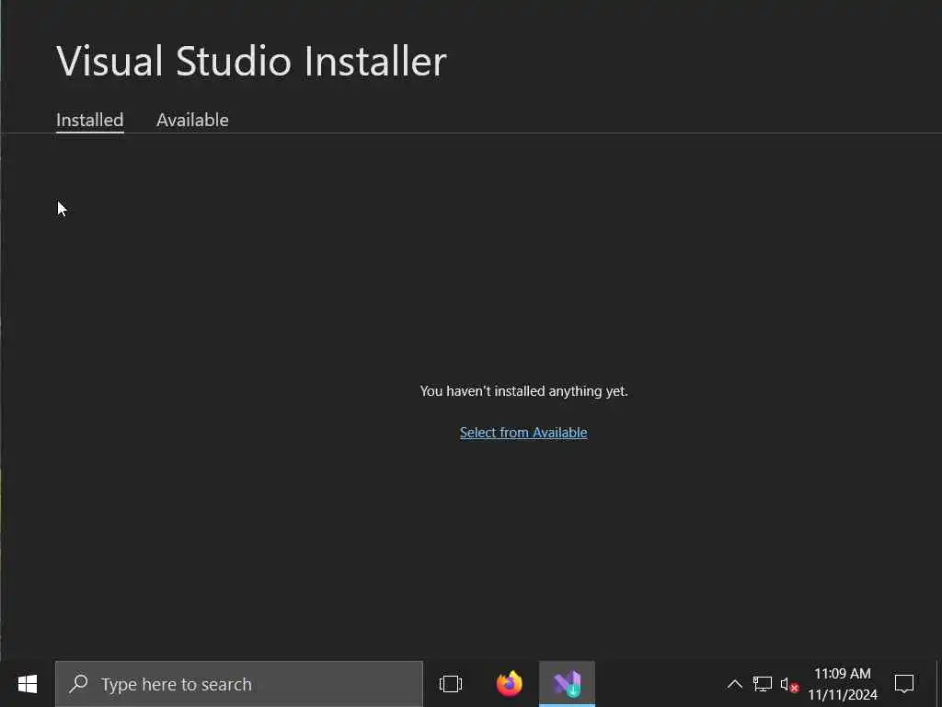Screen dimensions: 942x707
Task: Open the clock showing 11:09 AM
Action: pyautogui.click(x=843, y=684)
